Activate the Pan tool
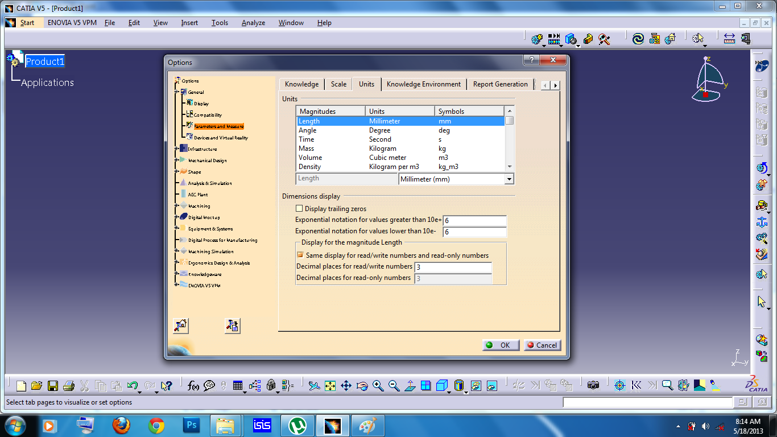777x437 pixels. pos(346,385)
